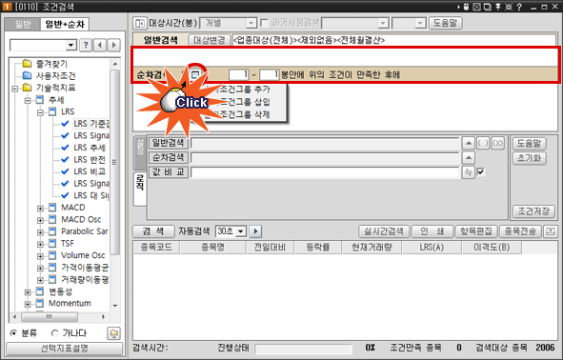Go to next item with right arrow
563x360 pixels.
[x=113, y=45]
